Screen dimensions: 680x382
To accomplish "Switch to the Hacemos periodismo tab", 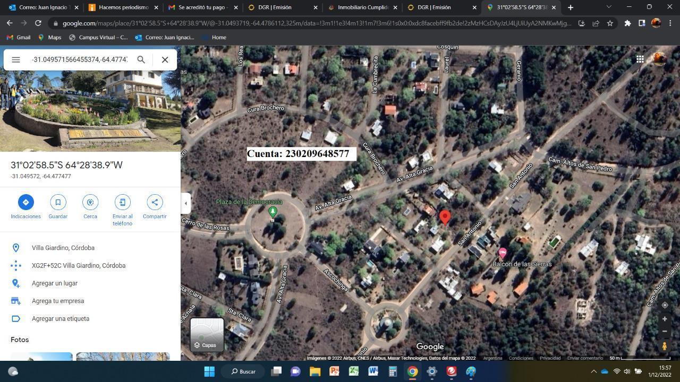I will coord(123,7).
